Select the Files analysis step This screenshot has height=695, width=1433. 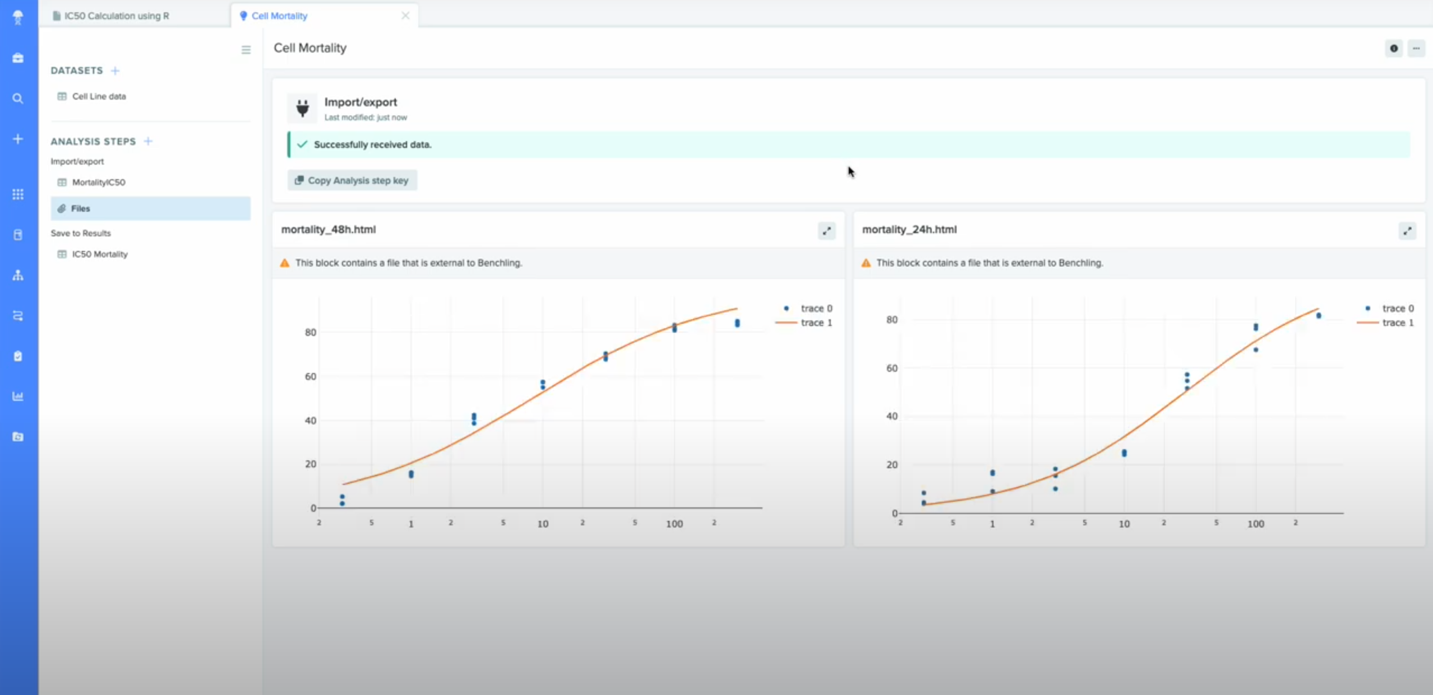click(x=81, y=208)
